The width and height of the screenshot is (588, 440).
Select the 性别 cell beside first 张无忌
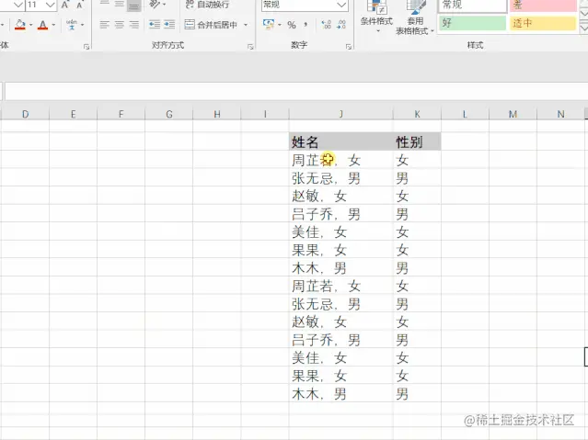coord(418,178)
